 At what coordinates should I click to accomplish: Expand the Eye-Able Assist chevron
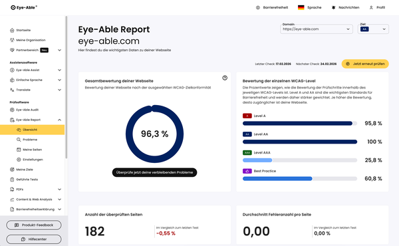click(59, 70)
